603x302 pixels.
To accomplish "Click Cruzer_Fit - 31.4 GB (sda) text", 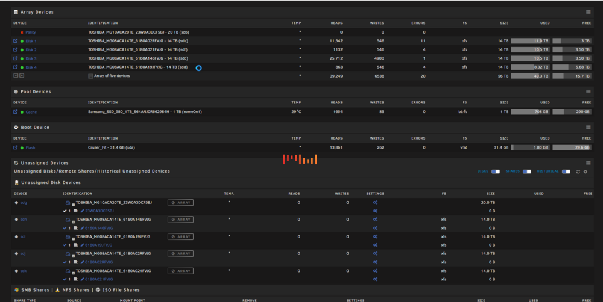I will [111, 148].
